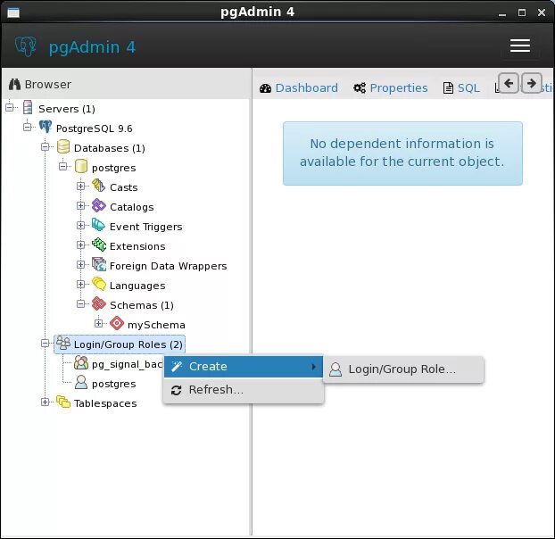
Task: Click the SQL document icon
Action: point(448,87)
